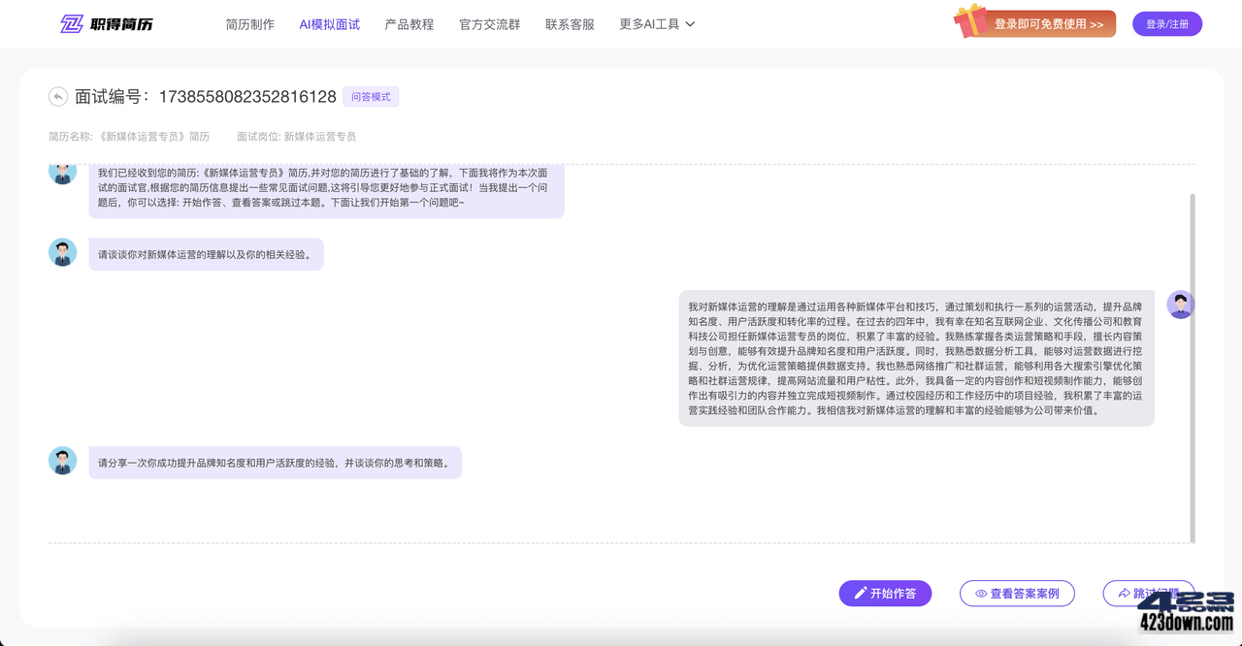Click the back arrow next to 面试编号
The width and height of the screenshot is (1242, 646).
(58, 96)
